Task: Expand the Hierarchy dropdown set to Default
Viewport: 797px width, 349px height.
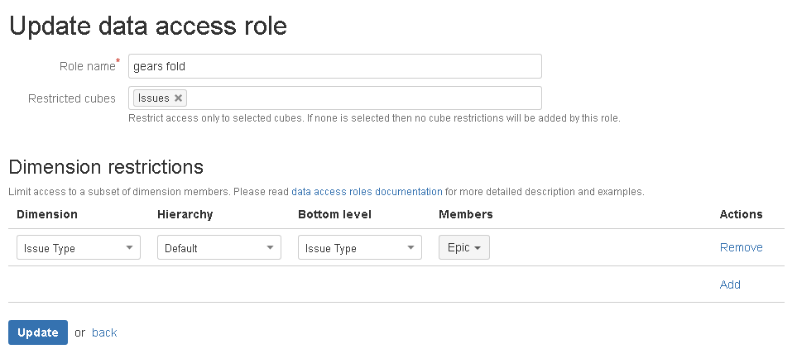Action: pyautogui.click(x=219, y=248)
